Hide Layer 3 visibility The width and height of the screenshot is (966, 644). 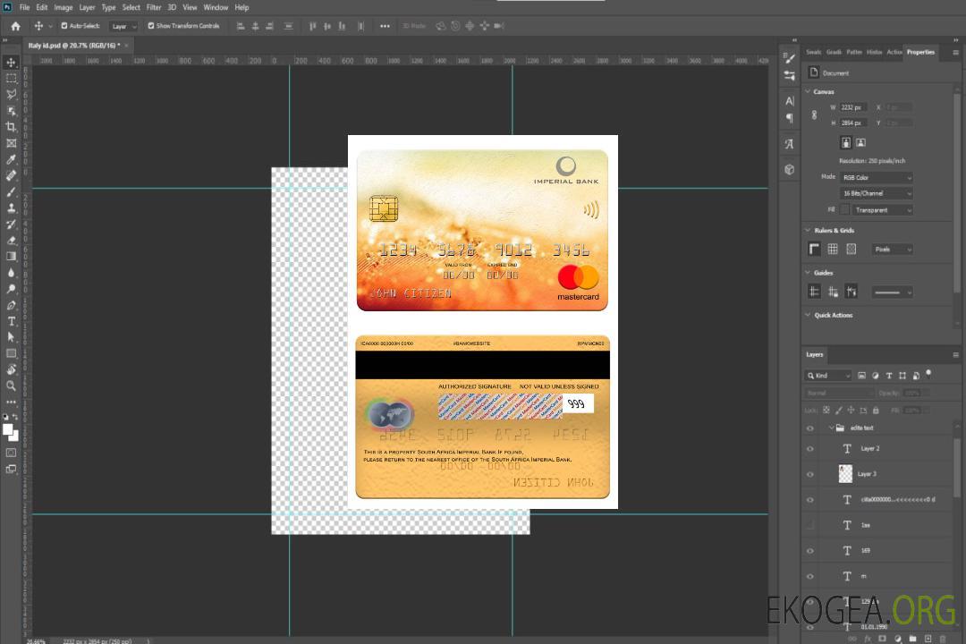[x=810, y=474]
